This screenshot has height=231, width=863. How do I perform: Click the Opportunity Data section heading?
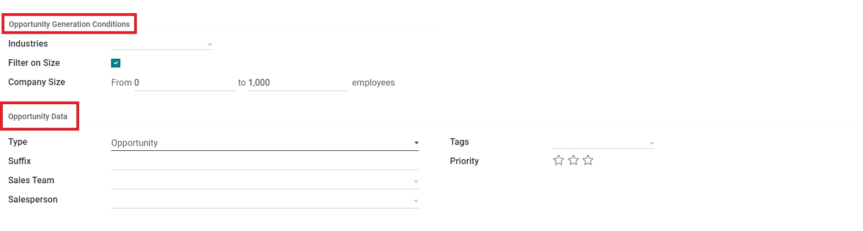[x=38, y=116]
